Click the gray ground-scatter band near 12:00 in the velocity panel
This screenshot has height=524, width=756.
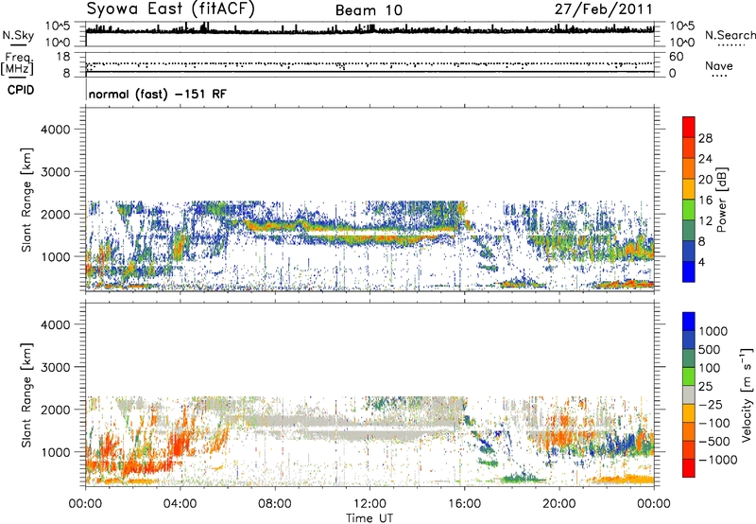point(369,437)
